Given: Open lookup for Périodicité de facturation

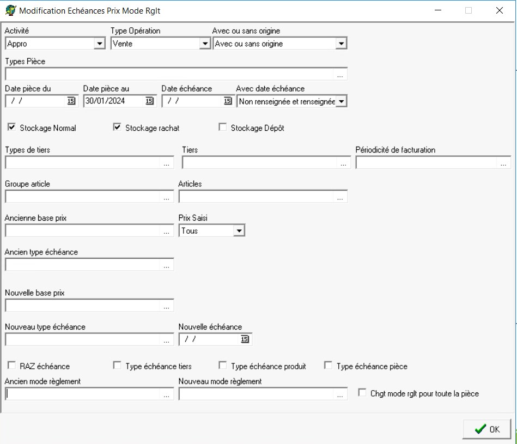Looking at the screenshot, I should click(x=503, y=163).
